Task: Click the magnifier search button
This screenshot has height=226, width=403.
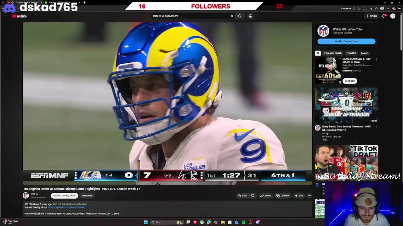Action: (x=240, y=16)
